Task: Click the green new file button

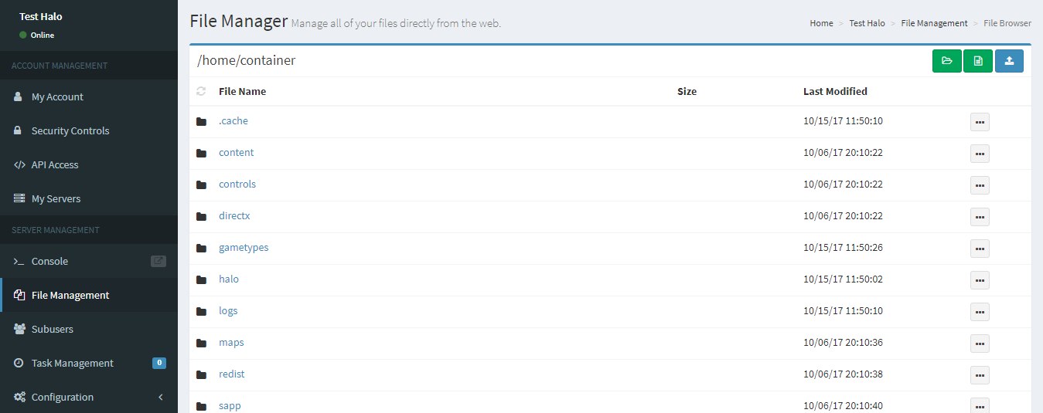Action: (978, 61)
